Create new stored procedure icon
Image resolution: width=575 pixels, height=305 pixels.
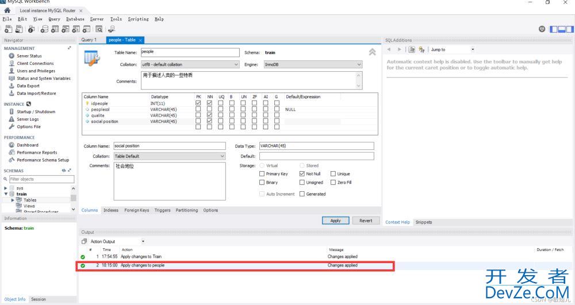pyautogui.click(x=76, y=29)
